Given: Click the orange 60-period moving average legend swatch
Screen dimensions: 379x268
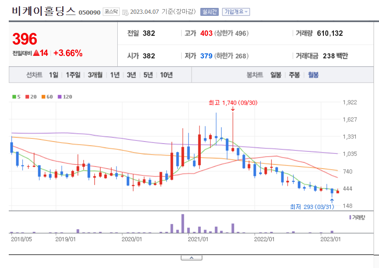Looking at the screenshot, I should (x=43, y=97).
